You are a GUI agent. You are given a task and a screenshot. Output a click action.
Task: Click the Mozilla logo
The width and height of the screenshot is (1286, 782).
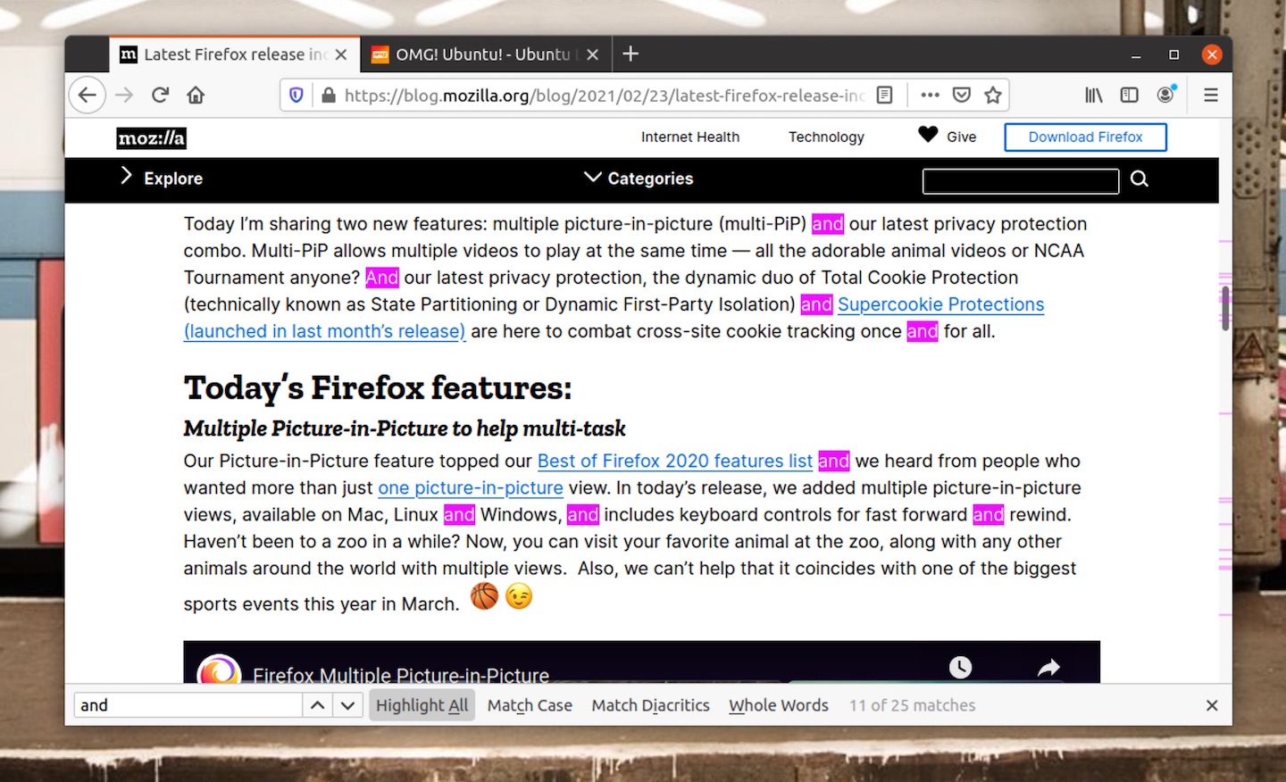pyautogui.click(x=152, y=138)
